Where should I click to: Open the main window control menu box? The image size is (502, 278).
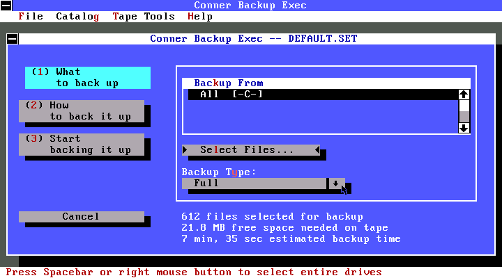tap(6, 5)
